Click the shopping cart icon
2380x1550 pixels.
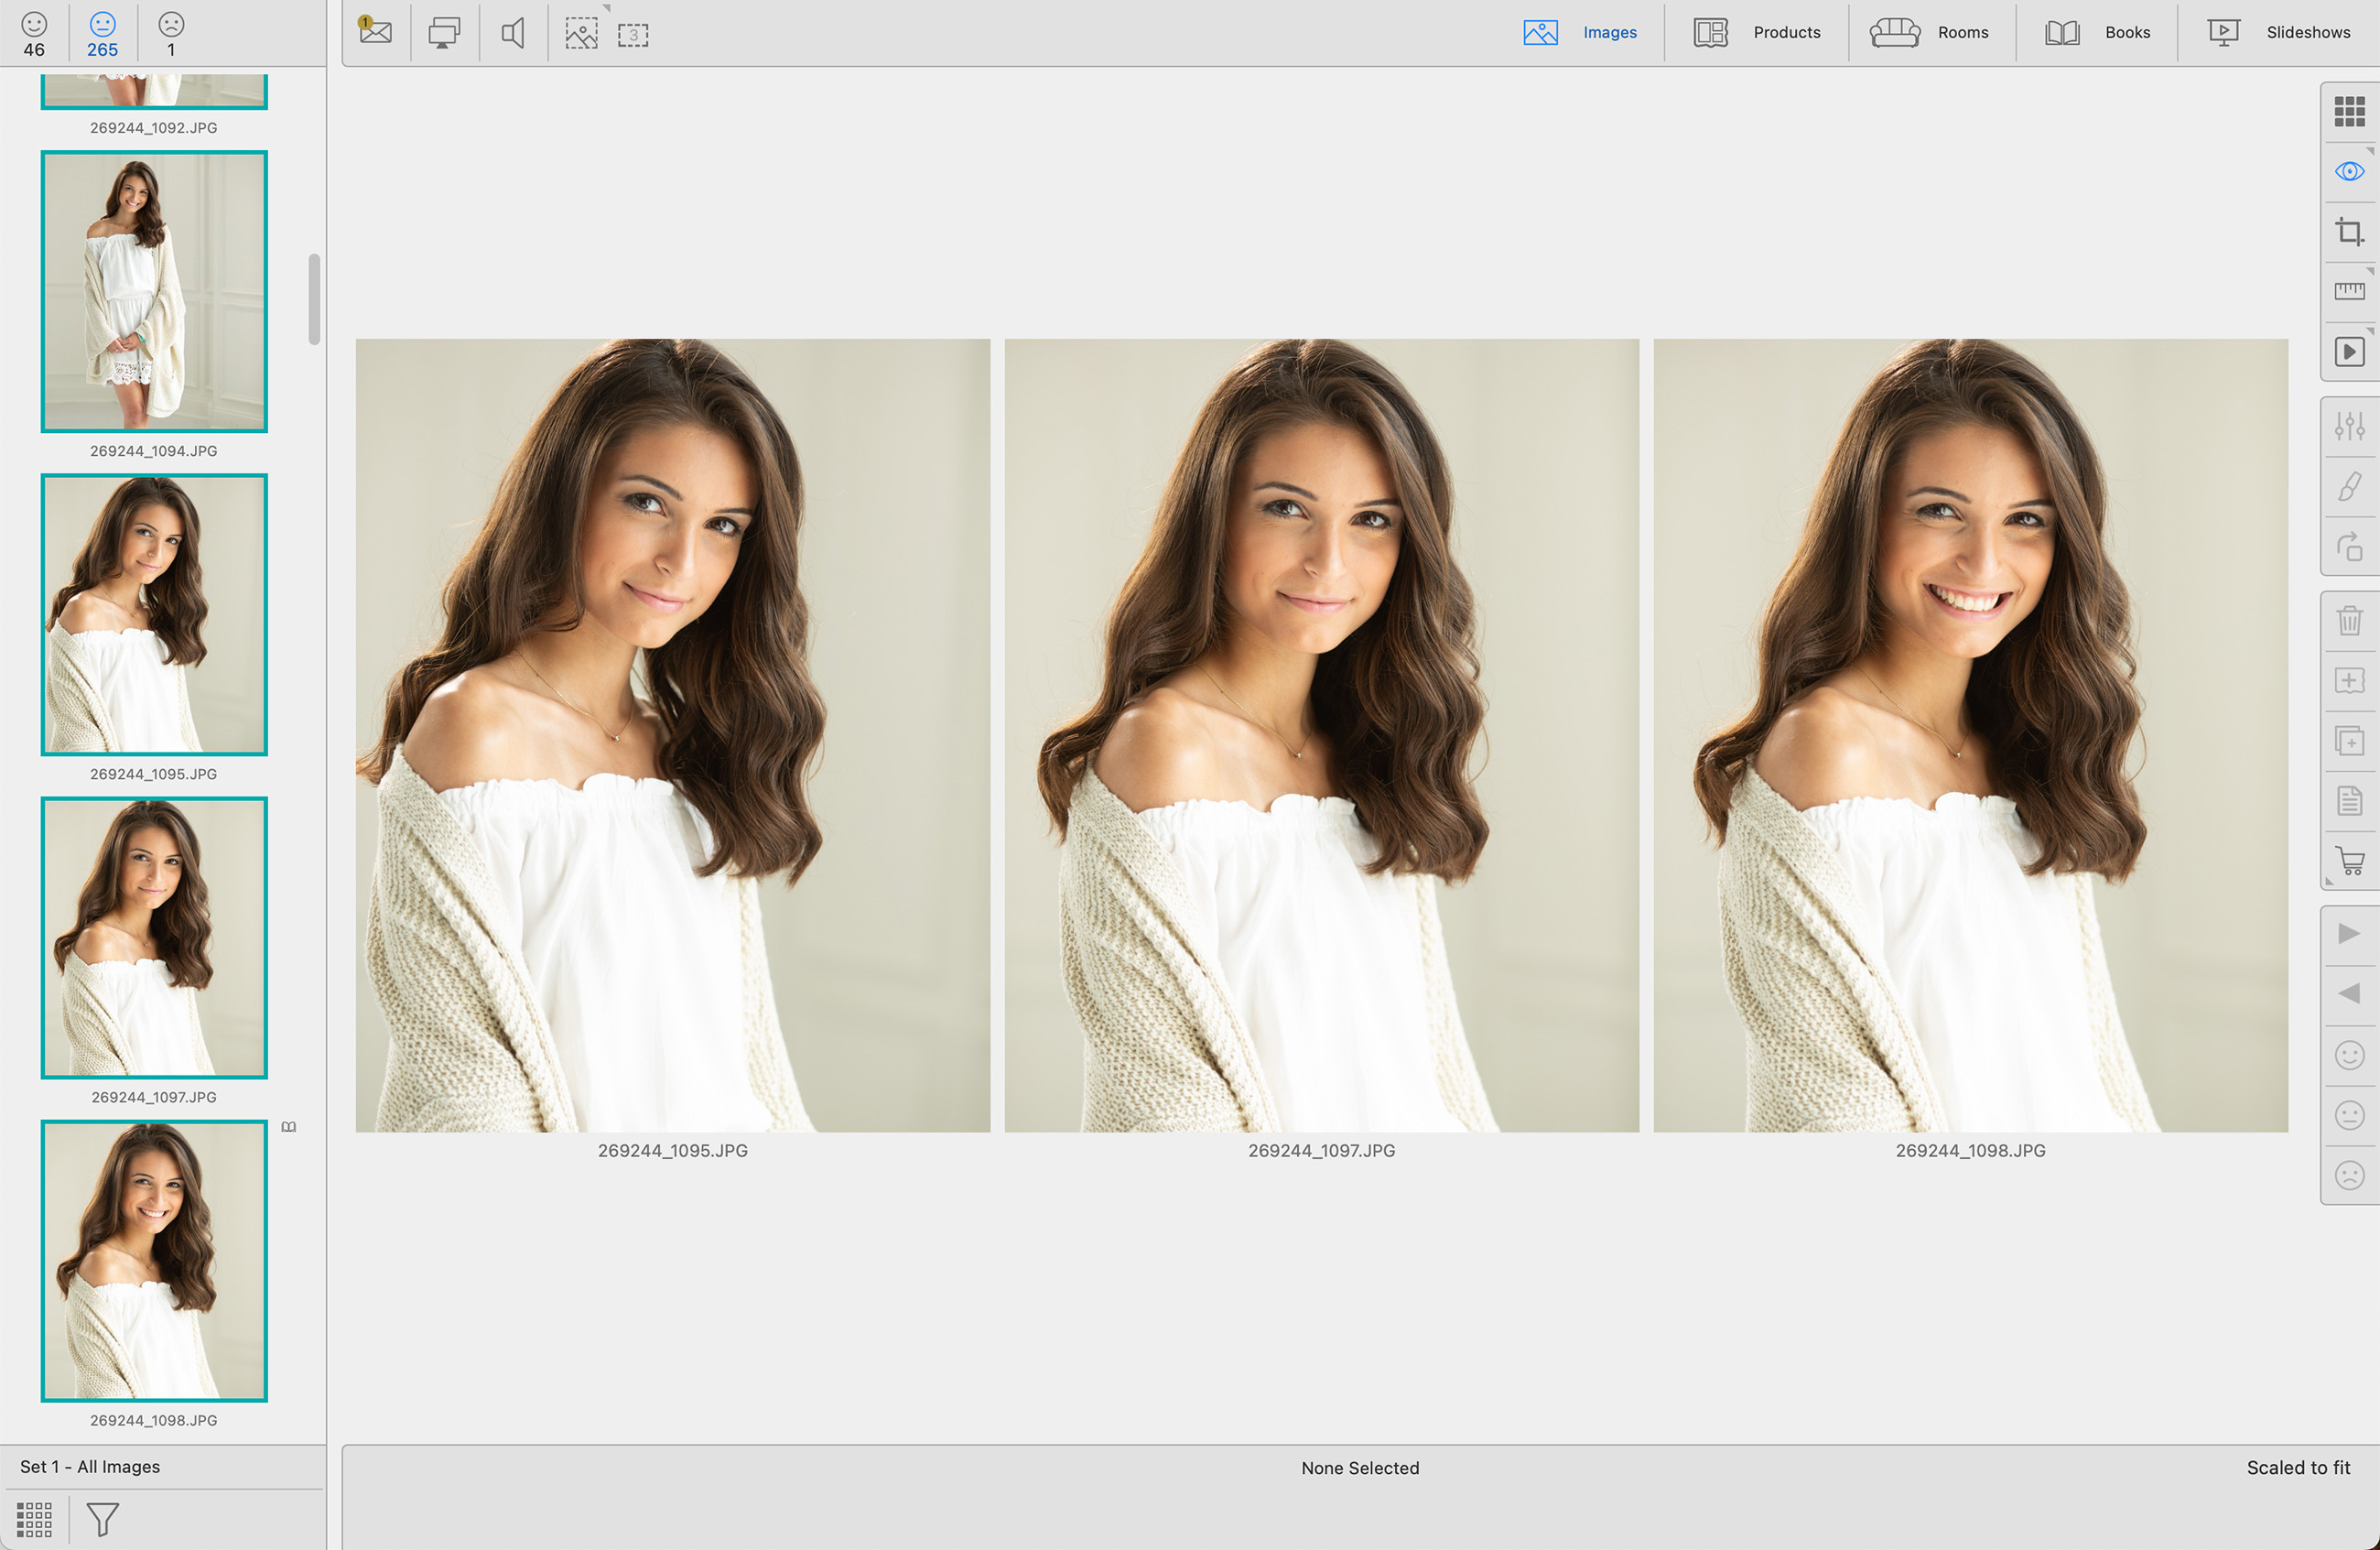[x=2349, y=861]
